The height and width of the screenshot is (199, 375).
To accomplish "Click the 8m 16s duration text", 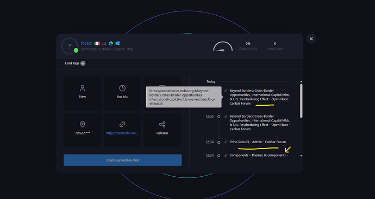I will 122,97.
